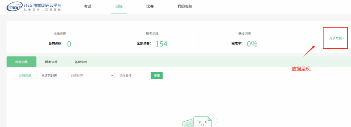Image resolution: width=351 pixels, height=127 pixels.
Task: Toggle to 已结束训练 filter
Action: click(49, 76)
